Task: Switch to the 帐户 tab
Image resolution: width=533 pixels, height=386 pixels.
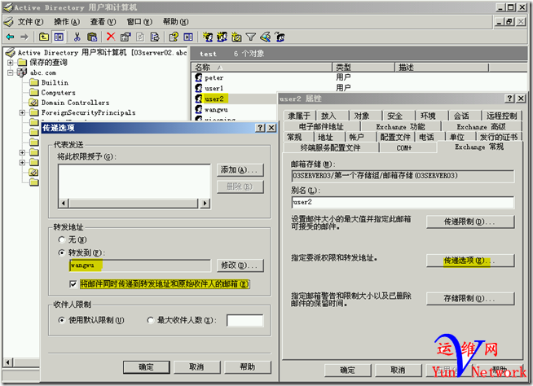Action: (x=357, y=137)
